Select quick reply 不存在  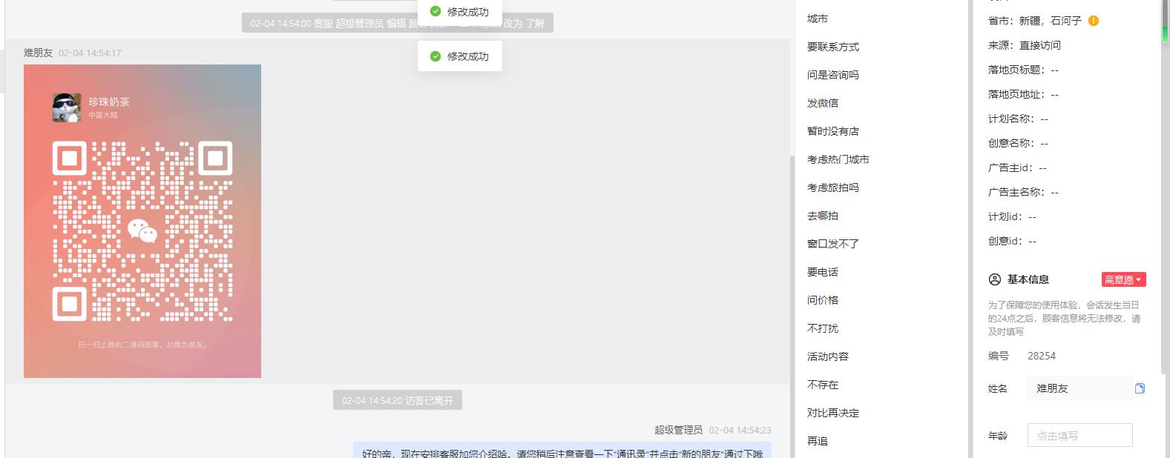coord(823,385)
